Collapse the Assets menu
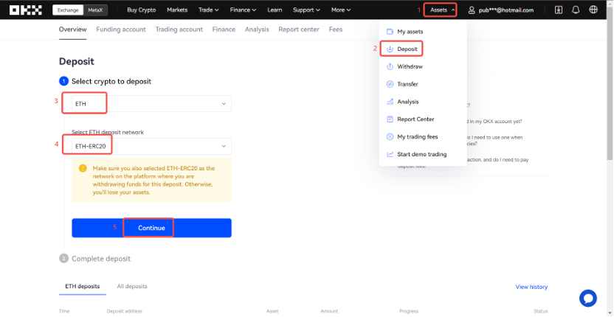Screen dimensions: 614x317 [x=443, y=10]
